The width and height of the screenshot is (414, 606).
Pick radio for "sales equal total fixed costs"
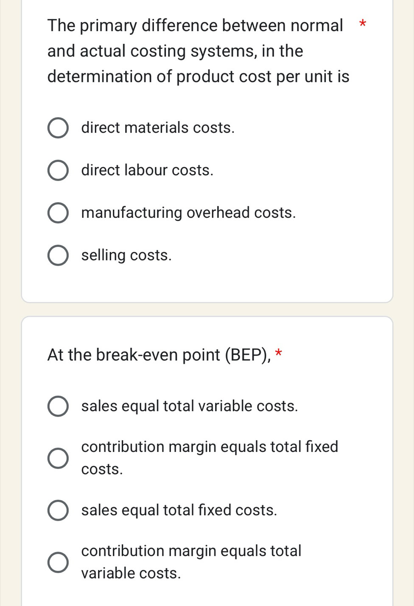tap(58, 510)
